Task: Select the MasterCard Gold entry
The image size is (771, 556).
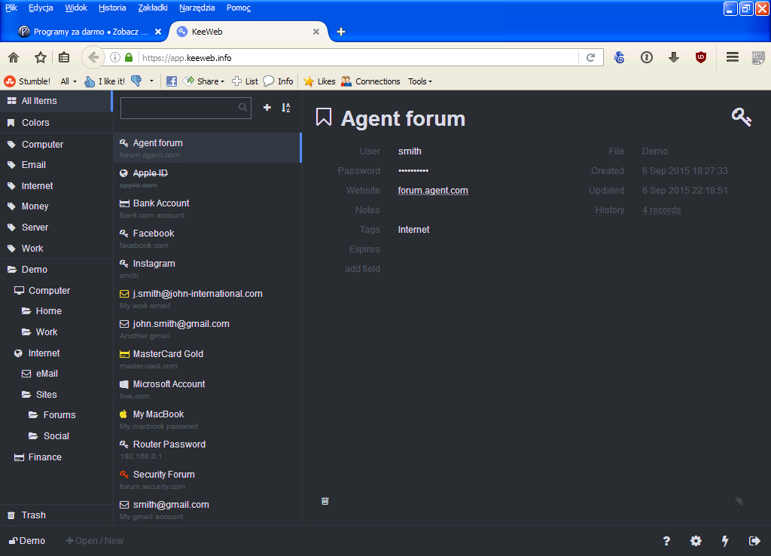Action: coord(168,354)
